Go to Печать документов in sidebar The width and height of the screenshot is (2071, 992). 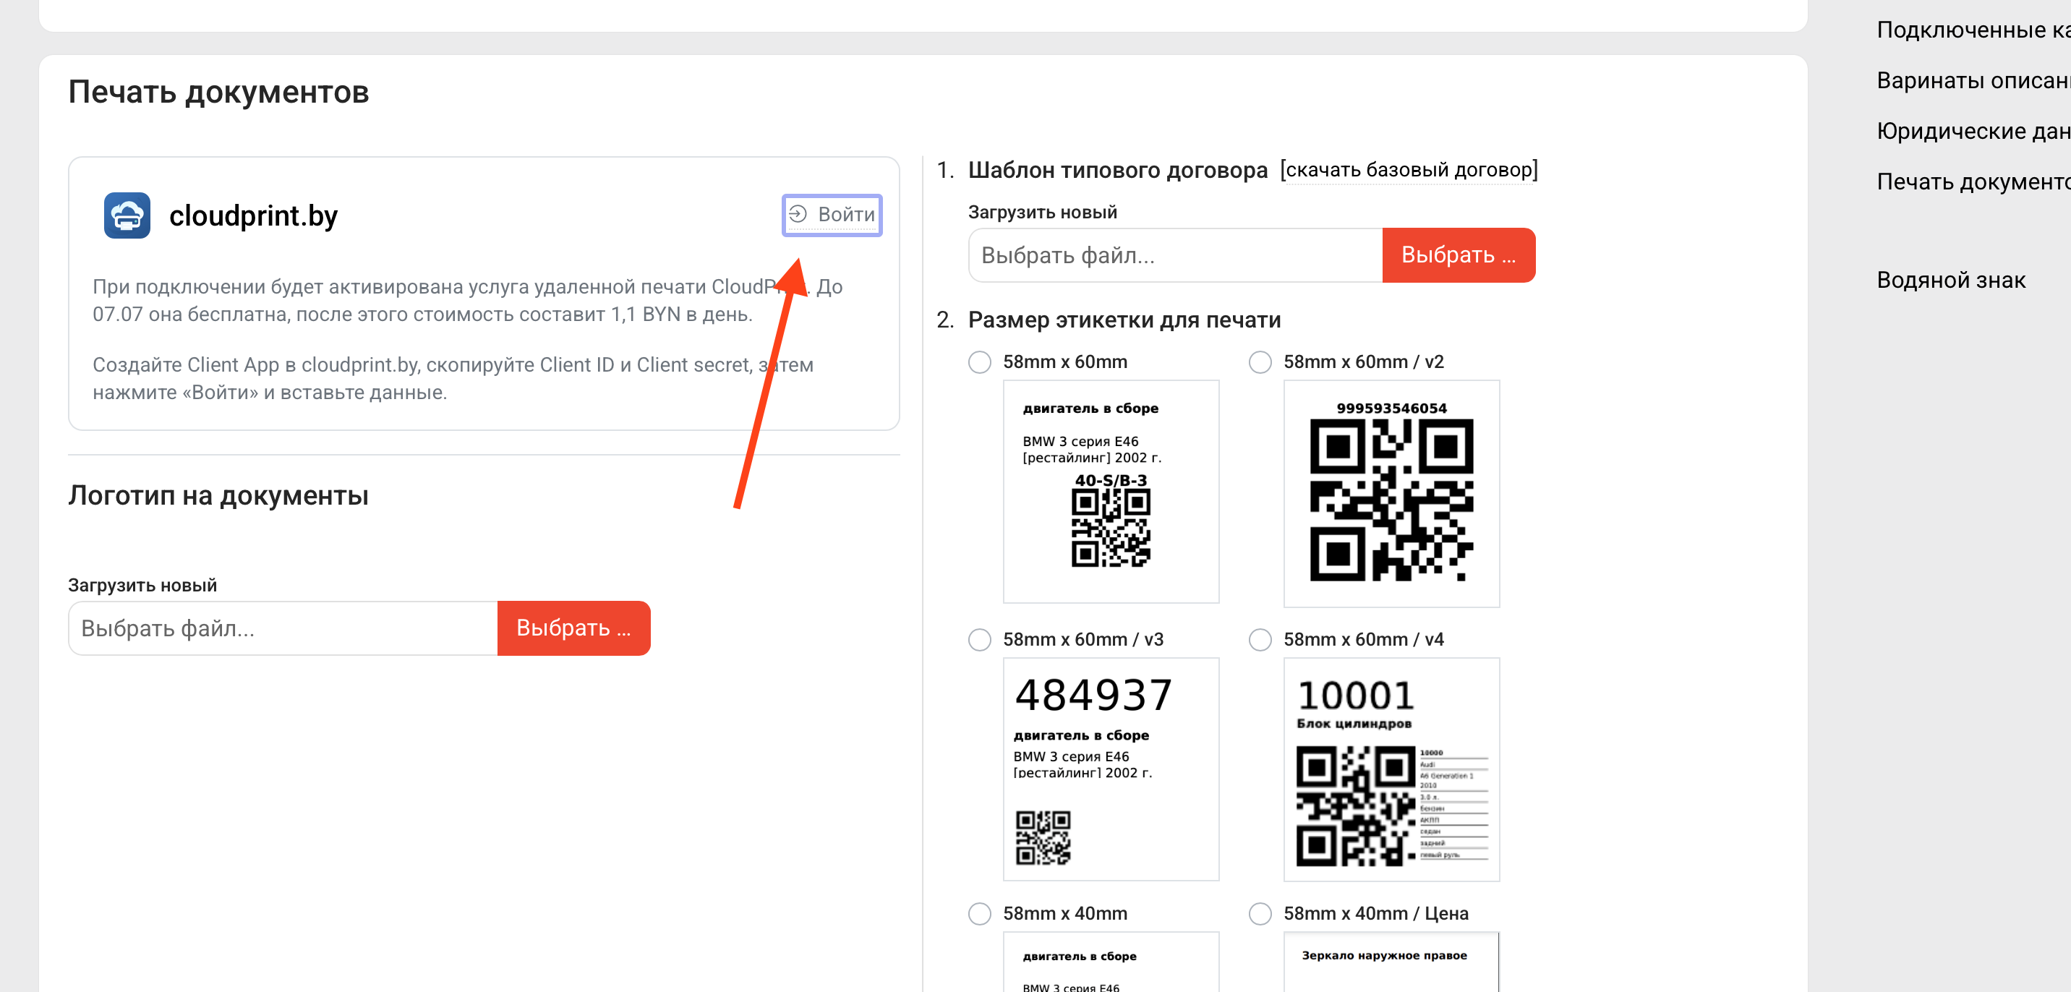[x=1973, y=181]
